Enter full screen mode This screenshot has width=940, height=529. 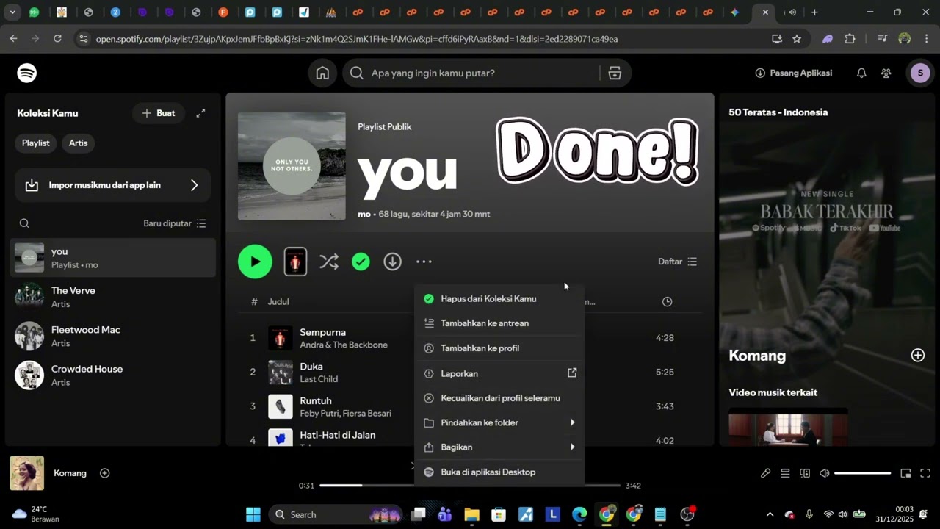[925, 474]
